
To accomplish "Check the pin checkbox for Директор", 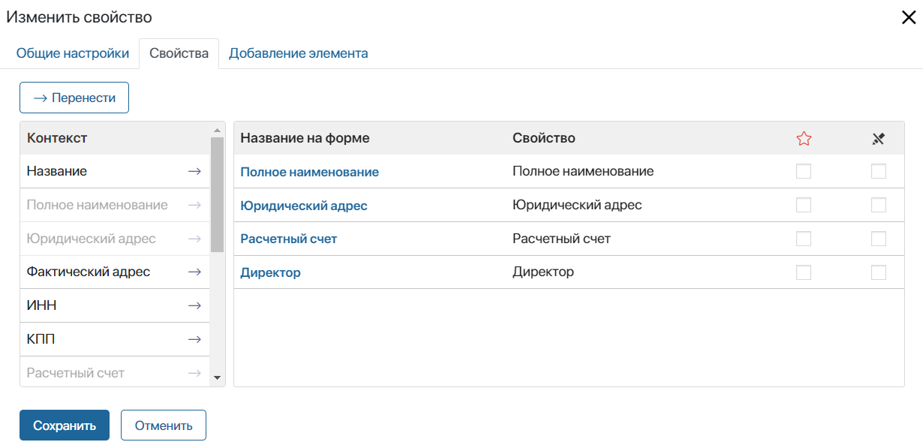I will coord(879,272).
